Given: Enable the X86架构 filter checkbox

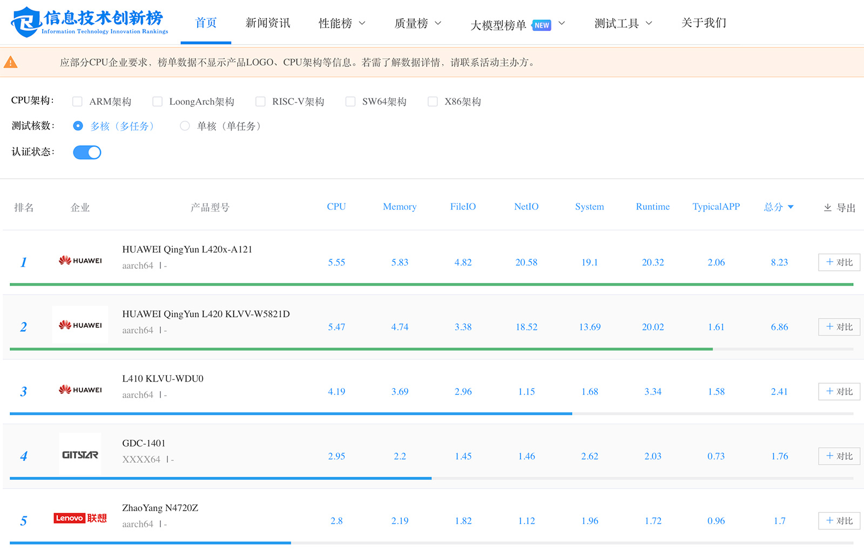Looking at the screenshot, I should pyautogui.click(x=433, y=102).
